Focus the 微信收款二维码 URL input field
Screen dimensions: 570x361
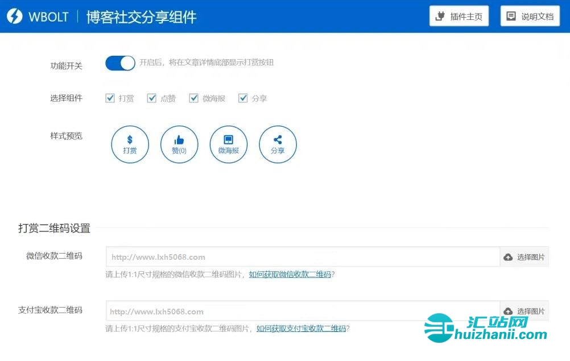(x=303, y=257)
